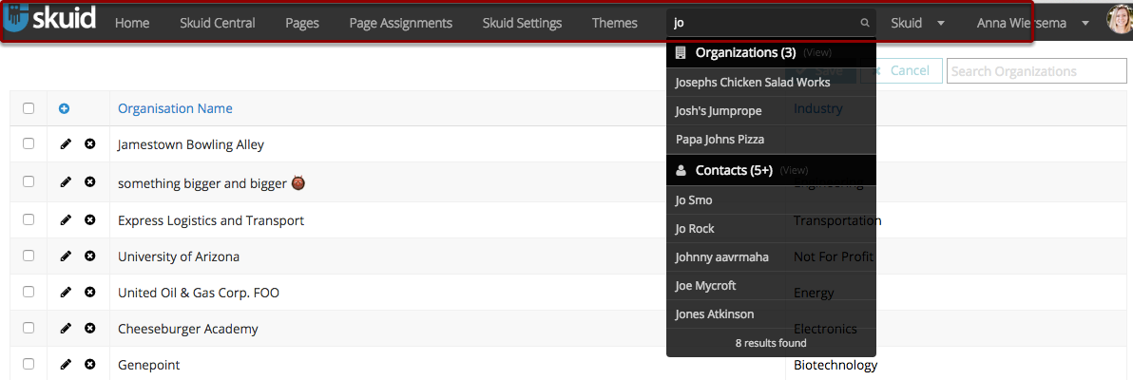
Task: Click the search magnifier icon
Action: coord(864,23)
